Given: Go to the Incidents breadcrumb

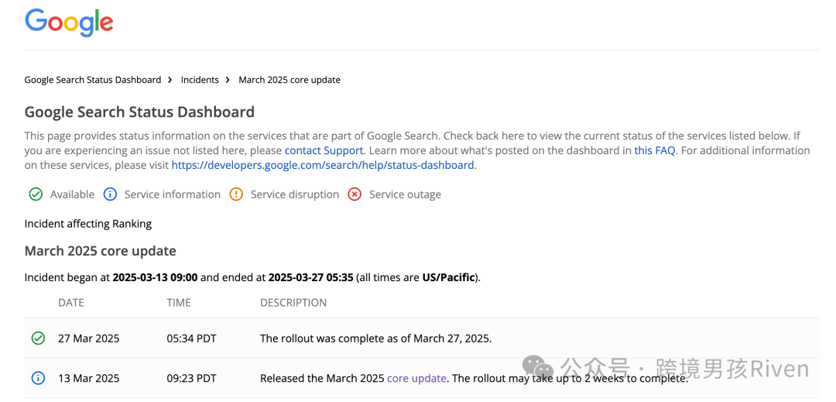Looking at the screenshot, I should pos(200,80).
